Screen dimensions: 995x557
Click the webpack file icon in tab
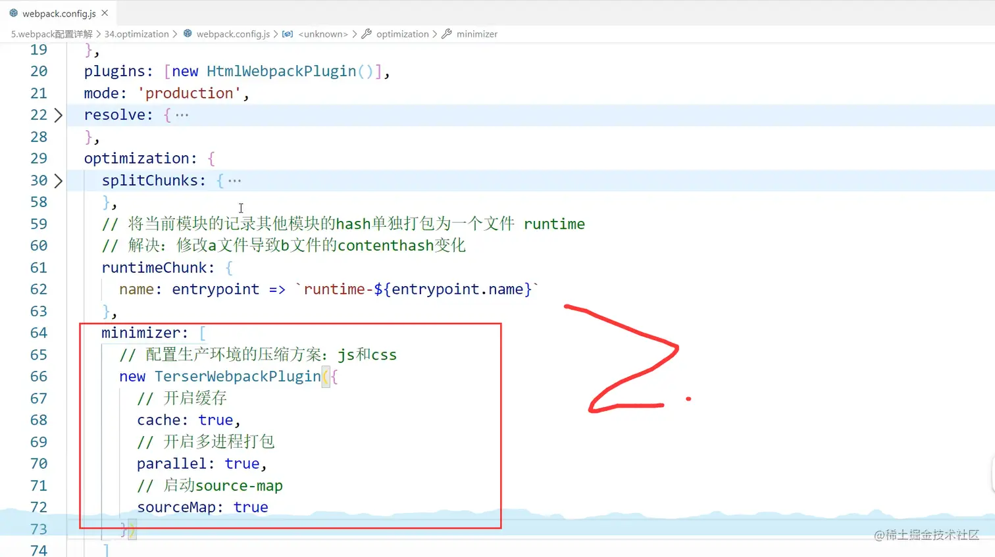click(x=13, y=13)
